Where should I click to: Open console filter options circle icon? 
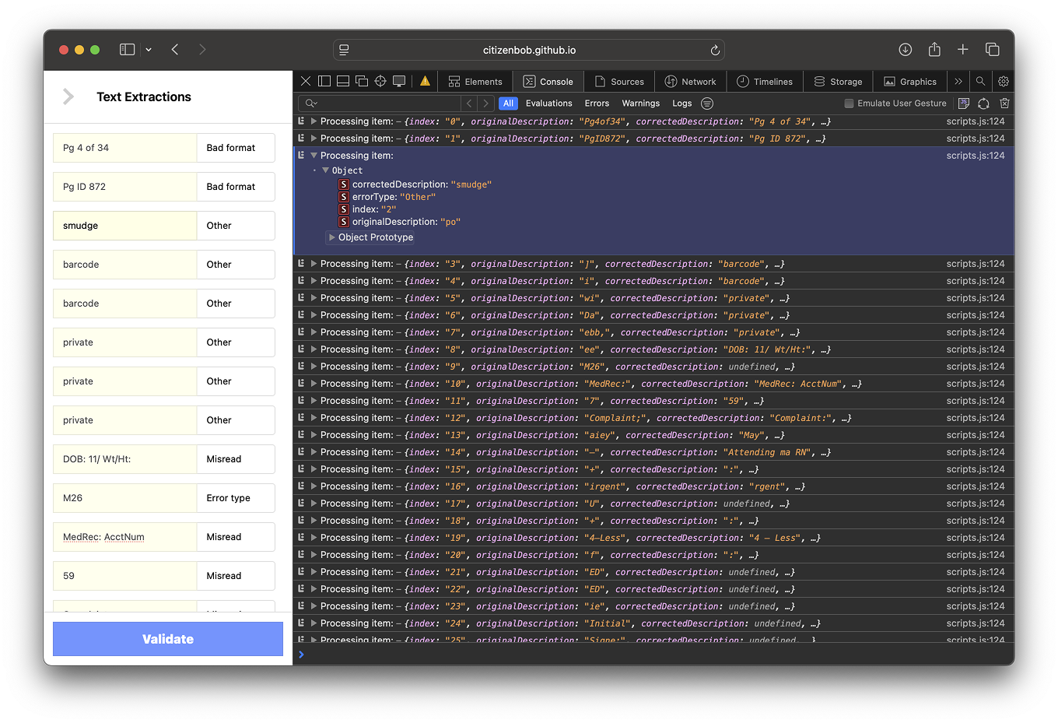click(707, 103)
